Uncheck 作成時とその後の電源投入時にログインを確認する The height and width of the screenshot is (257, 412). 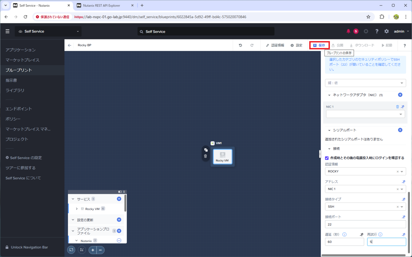pyautogui.click(x=327, y=158)
